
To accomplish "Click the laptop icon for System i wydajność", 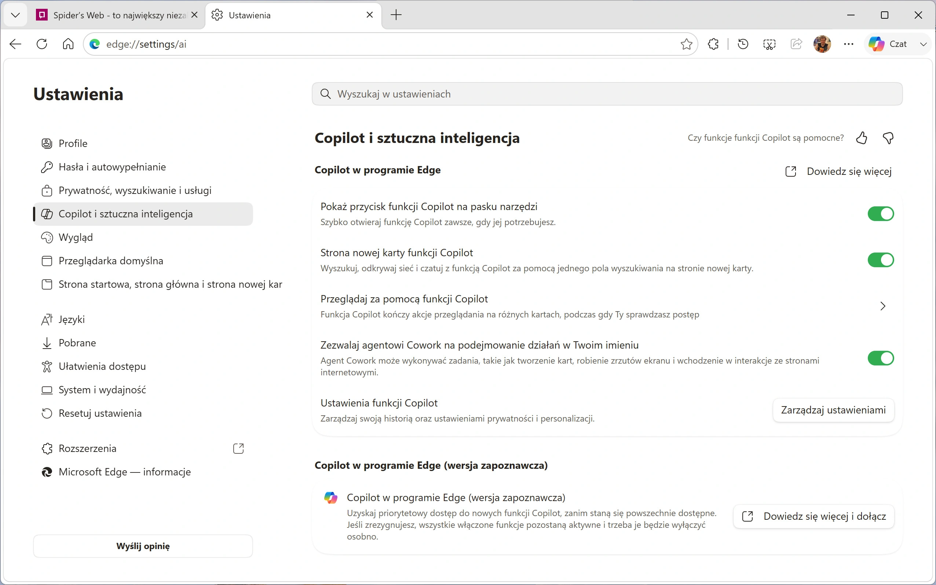I will click(x=47, y=390).
